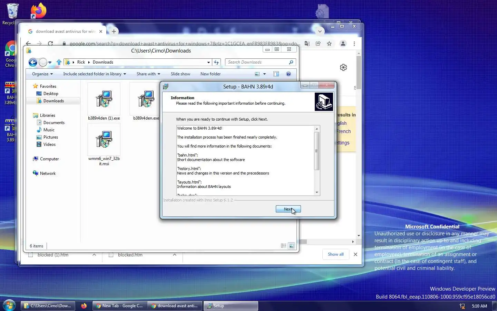Screen dimensions: 497x311
Task: Open Explorer help icon
Action: (289, 74)
